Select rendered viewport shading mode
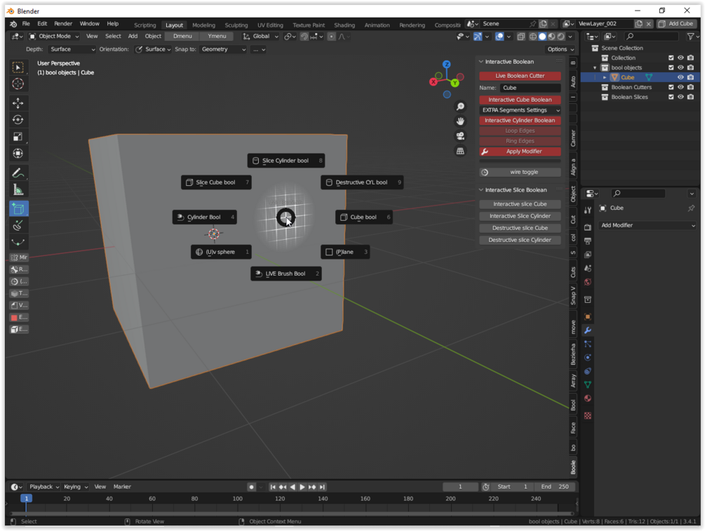 (561, 36)
